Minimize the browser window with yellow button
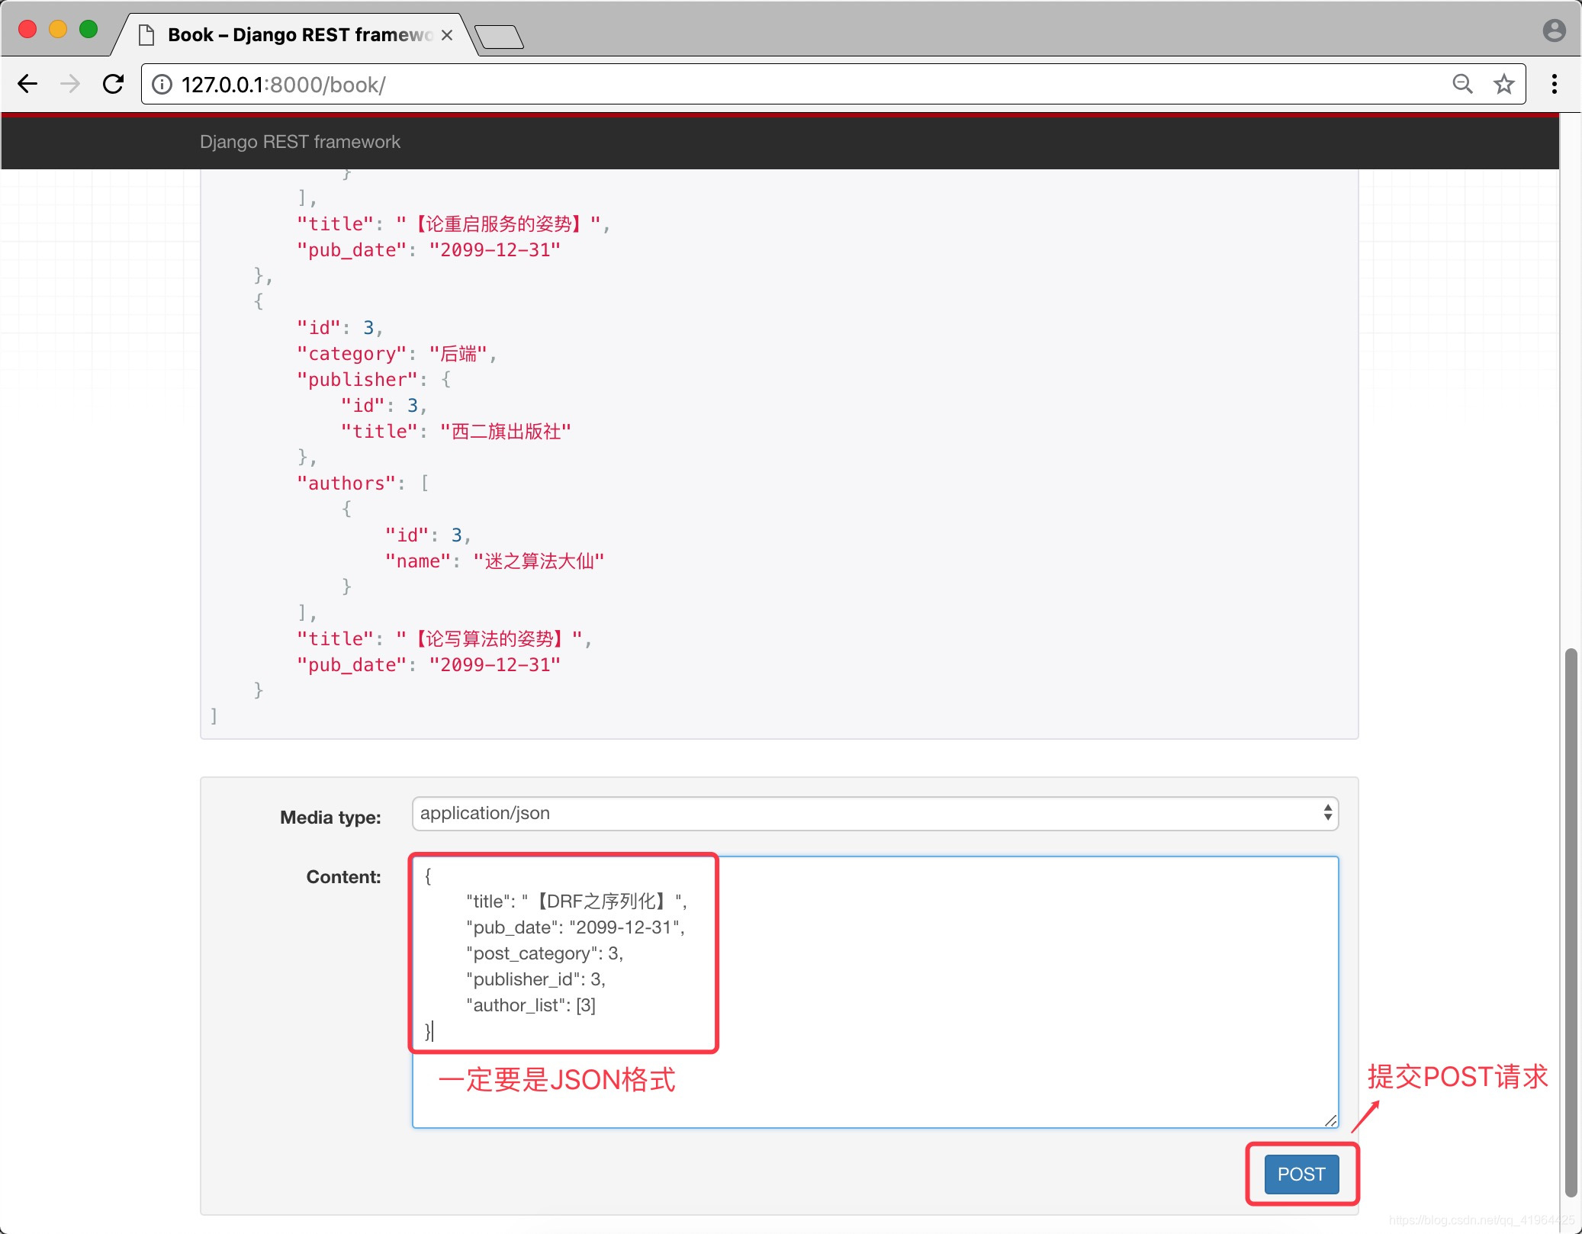 58,29
